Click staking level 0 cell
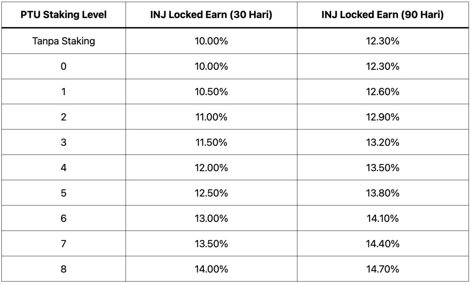Screen dimensions: 471x284 [x=63, y=66]
